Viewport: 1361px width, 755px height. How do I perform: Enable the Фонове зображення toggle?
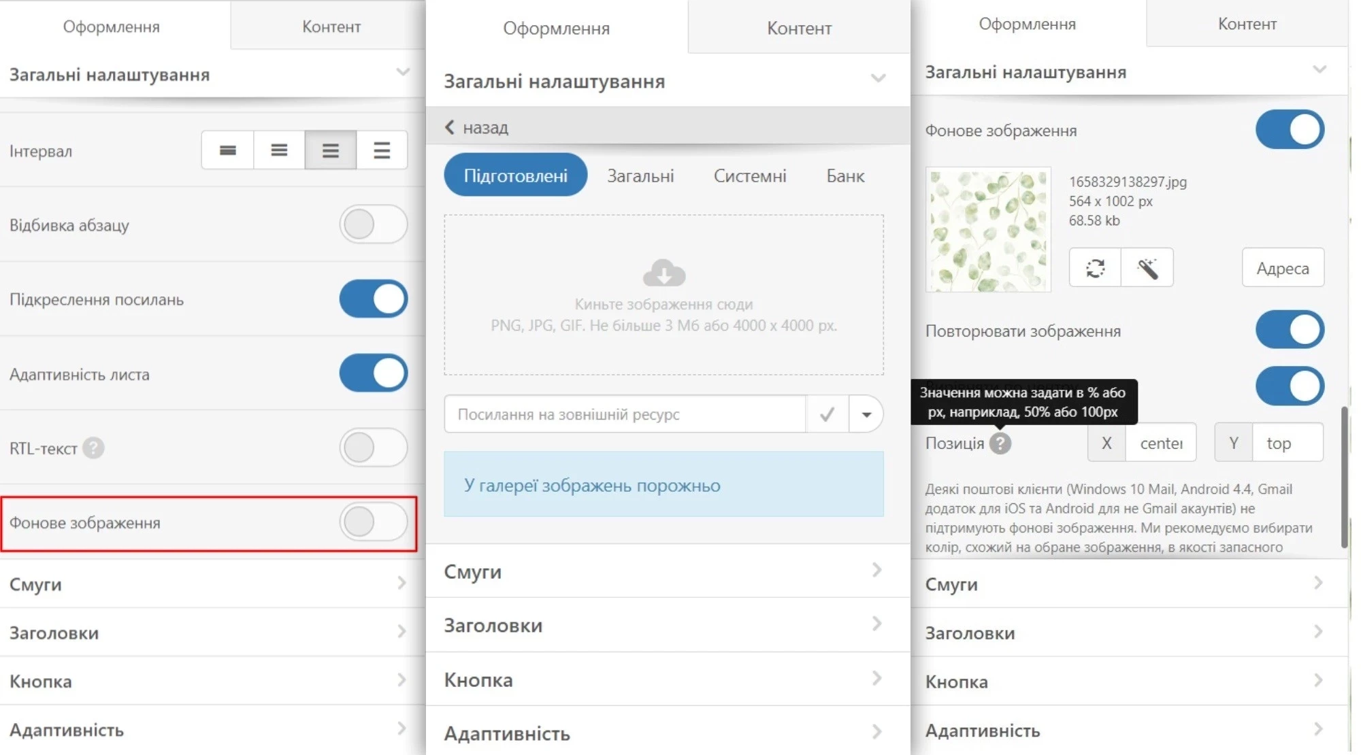click(373, 522)
